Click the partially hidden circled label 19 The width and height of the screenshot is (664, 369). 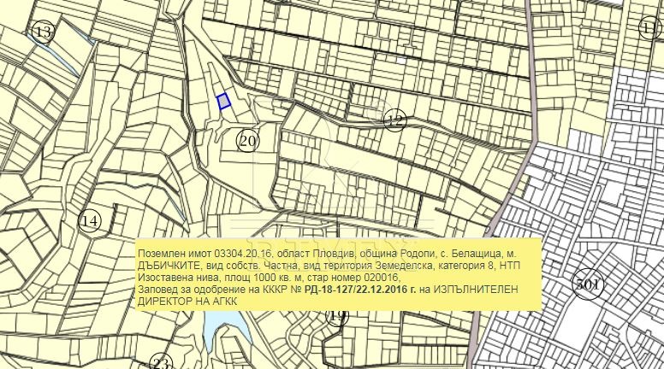[338, 317]
